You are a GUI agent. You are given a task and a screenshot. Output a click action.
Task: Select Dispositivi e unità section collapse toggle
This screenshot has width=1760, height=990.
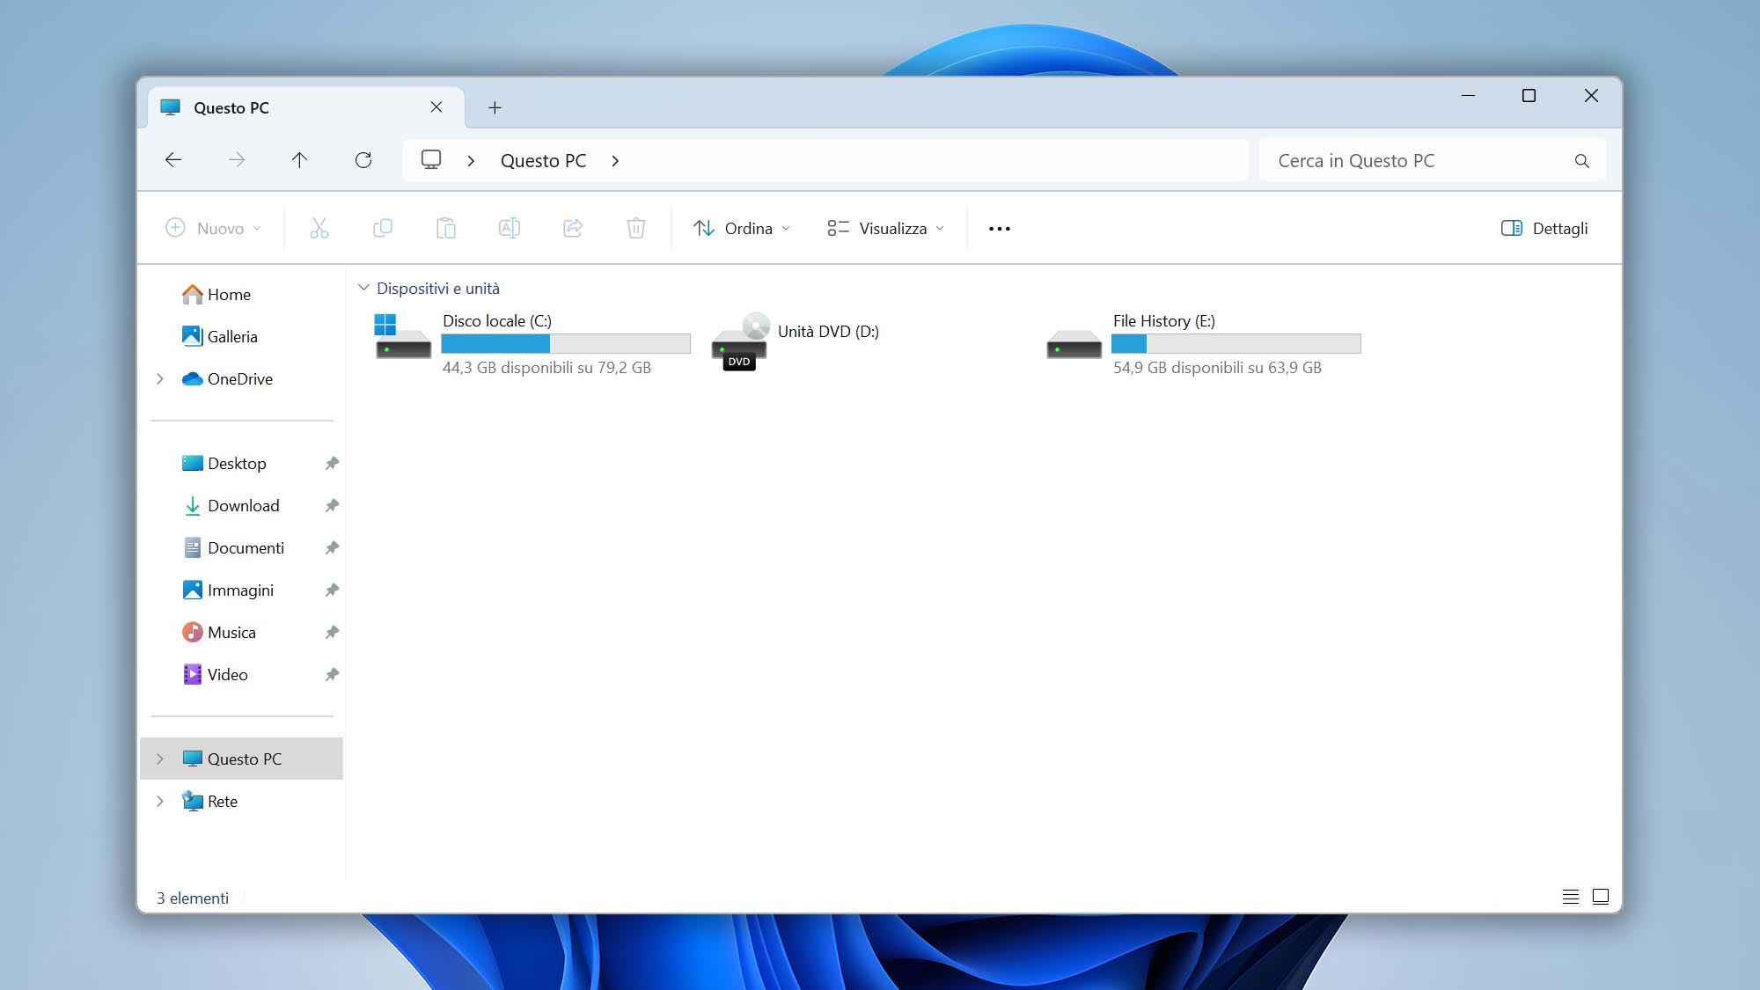click(363, 287)
